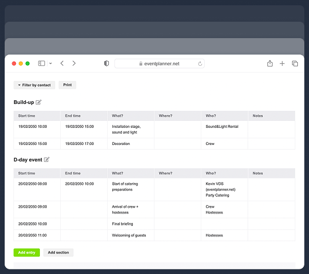The image size is (309, 274).
Task: Click the Print button
Action: 67,85
